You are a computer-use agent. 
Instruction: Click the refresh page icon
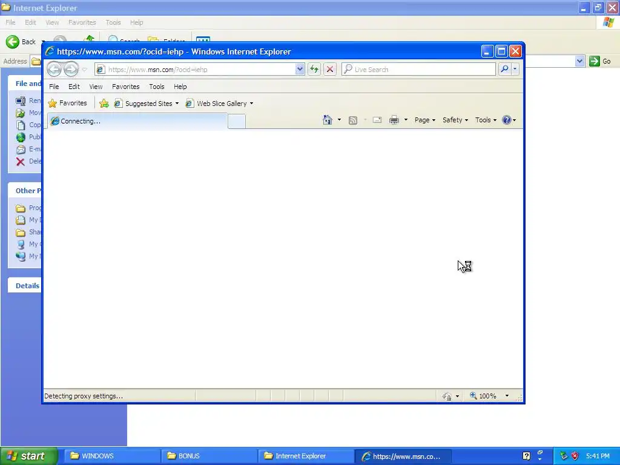pos(314,69)
